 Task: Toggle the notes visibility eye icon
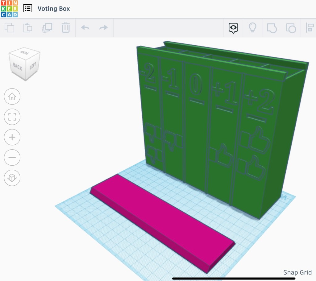point(233,28)
